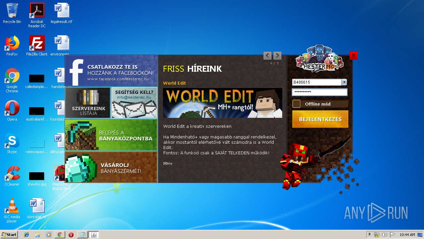Focus the password input field

pyautogui.click(x=320, y=92)
